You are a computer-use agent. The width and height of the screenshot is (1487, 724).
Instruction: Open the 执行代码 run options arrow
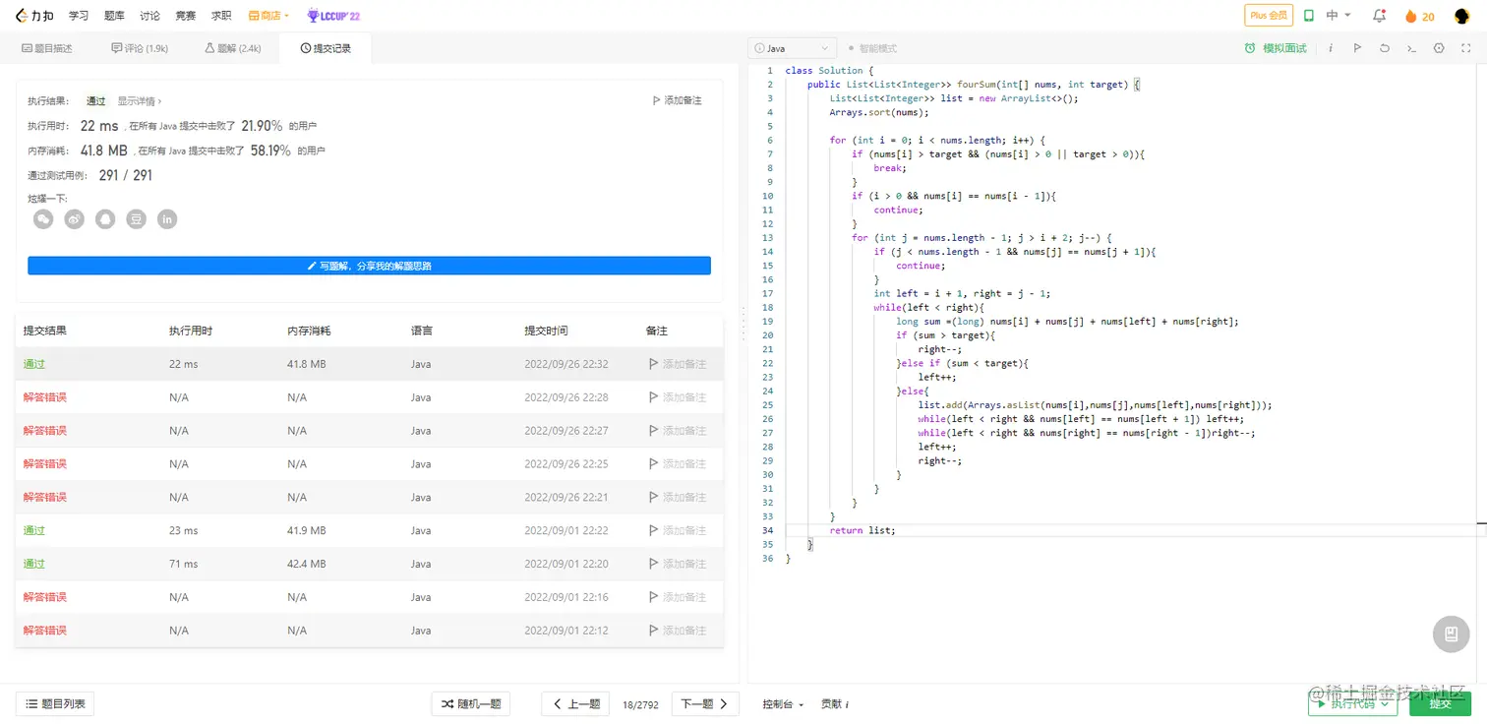[x=1385, y=703]
